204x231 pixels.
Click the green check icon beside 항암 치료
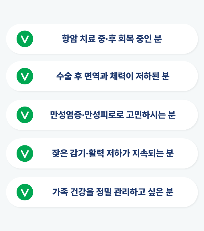coord(25,39)
